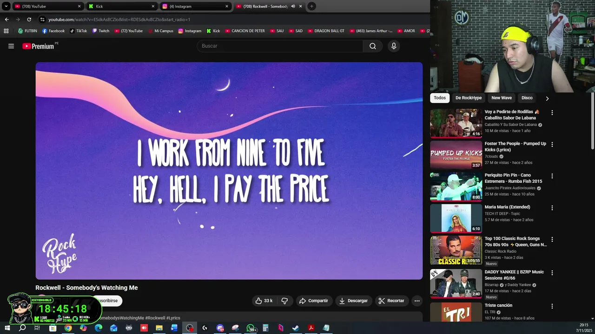595x334 pixels.
Task: Open the CANCION DE PETER bookmark
Action: click(245, 31)
